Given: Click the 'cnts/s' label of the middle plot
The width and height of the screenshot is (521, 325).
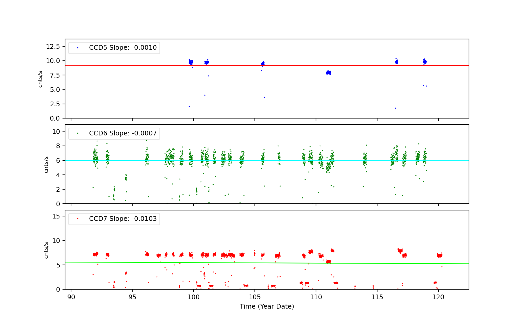Looking at the screenshot, I should [x=46, y=165].
